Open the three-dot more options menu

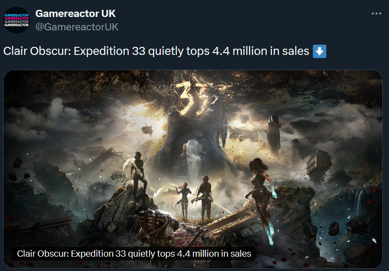pyautogui.click(x=376, y=14)
